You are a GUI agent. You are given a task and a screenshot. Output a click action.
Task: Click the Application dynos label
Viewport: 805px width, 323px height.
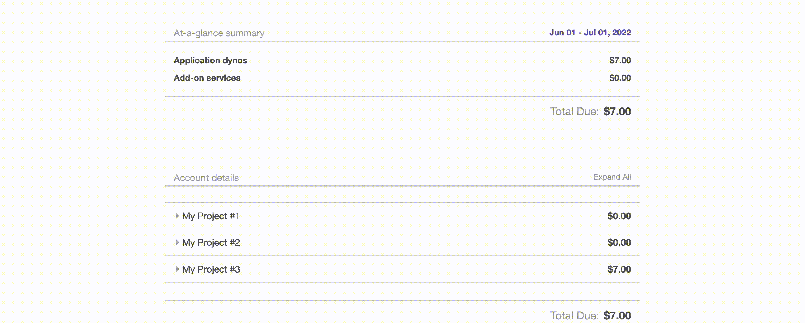[x=210, y=60]
